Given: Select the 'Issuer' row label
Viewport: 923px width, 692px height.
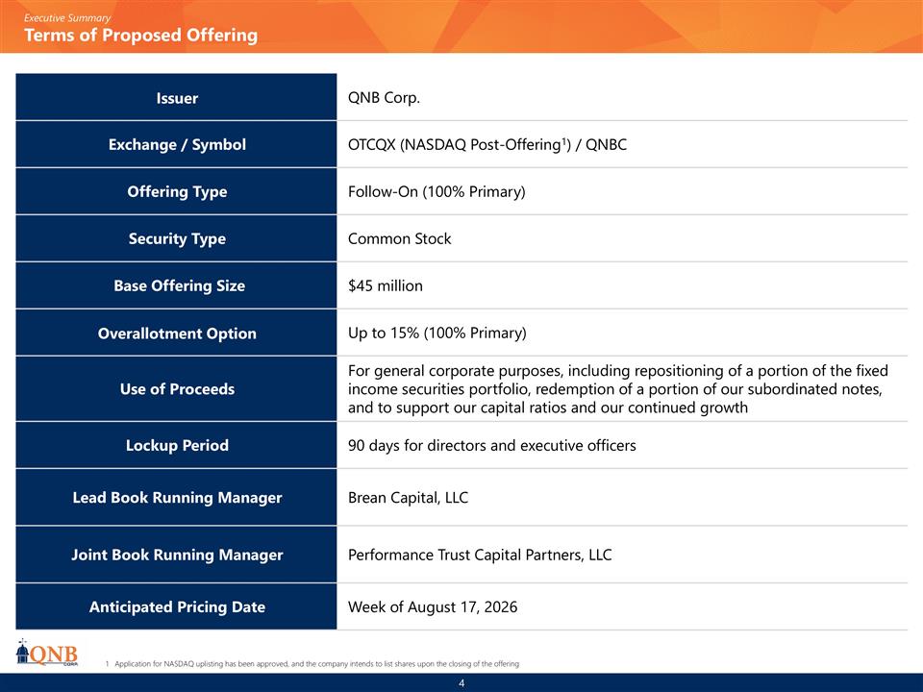Looking at the screenshot, I should point(176,97).
